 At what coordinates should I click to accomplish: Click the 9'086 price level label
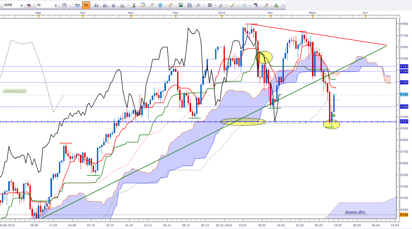(404, 106)
